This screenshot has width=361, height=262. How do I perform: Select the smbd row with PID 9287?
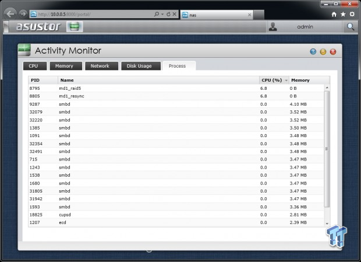coord(176,104)
